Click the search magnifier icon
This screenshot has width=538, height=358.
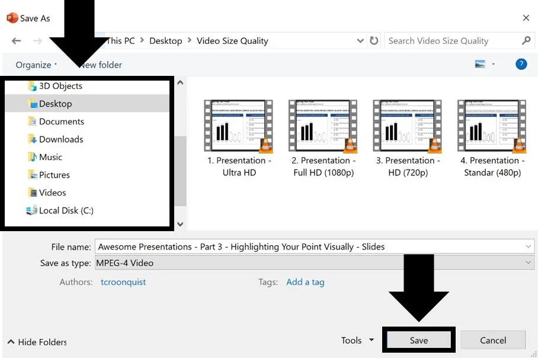(526, 40)
